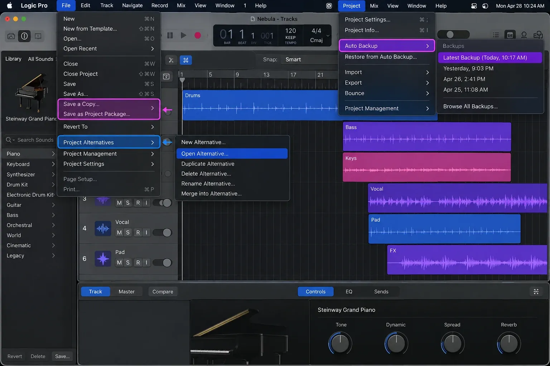Viewport: 550px width, 366px height.
Task: Expand the Import submenu
Action: (x=387, y=72)
